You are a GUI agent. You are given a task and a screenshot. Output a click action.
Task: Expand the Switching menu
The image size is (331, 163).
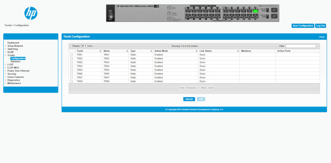pos(13,49)
